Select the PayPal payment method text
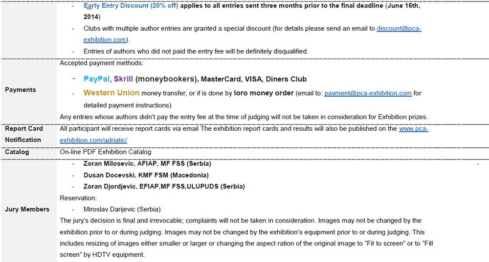Viewport: 489px width, 262px height. click(96, 79)
